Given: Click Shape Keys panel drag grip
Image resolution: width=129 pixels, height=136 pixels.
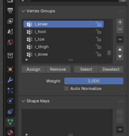Looking at the screenshot, I should [121, 101].
